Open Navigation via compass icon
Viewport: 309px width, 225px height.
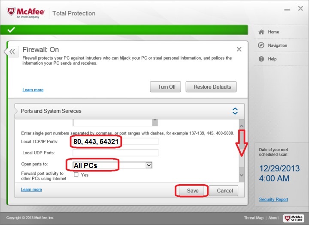coord(261,45)
